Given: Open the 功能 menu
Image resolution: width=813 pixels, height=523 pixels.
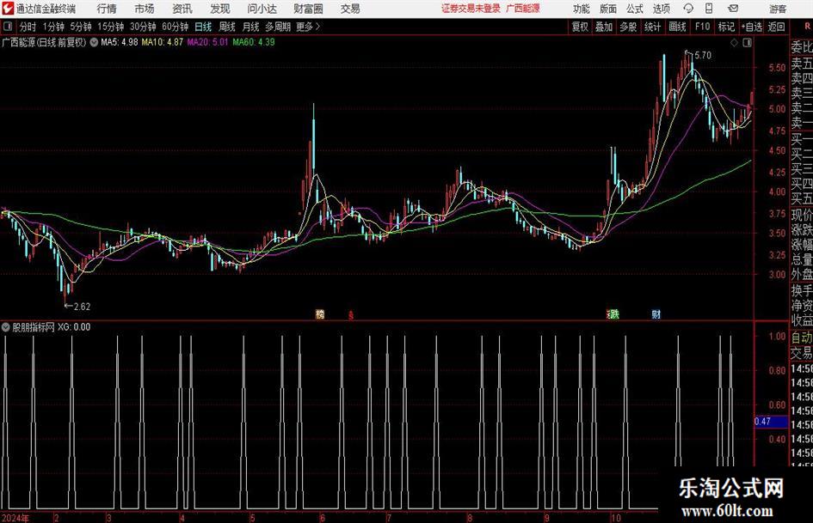Looking at the screenshot, I should pos(581,9).
